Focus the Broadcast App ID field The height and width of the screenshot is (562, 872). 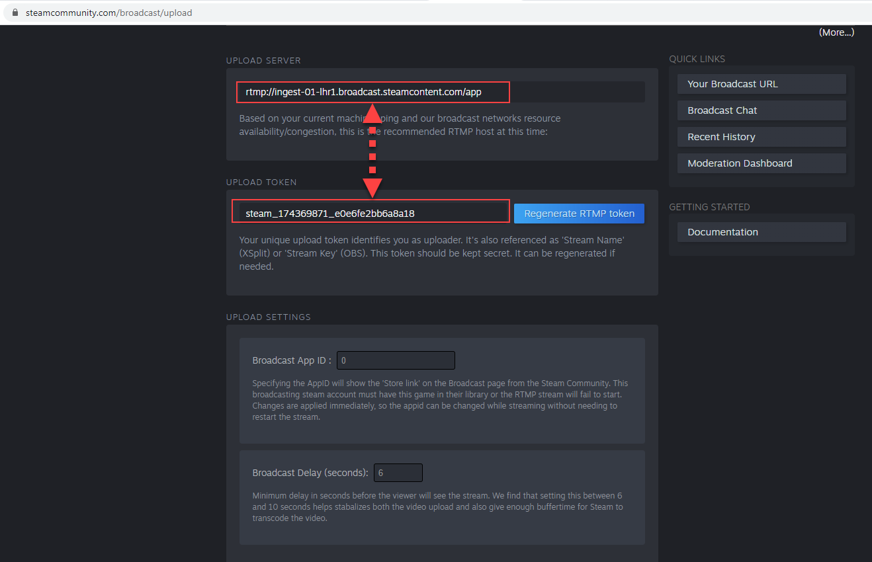pos(396,360)
